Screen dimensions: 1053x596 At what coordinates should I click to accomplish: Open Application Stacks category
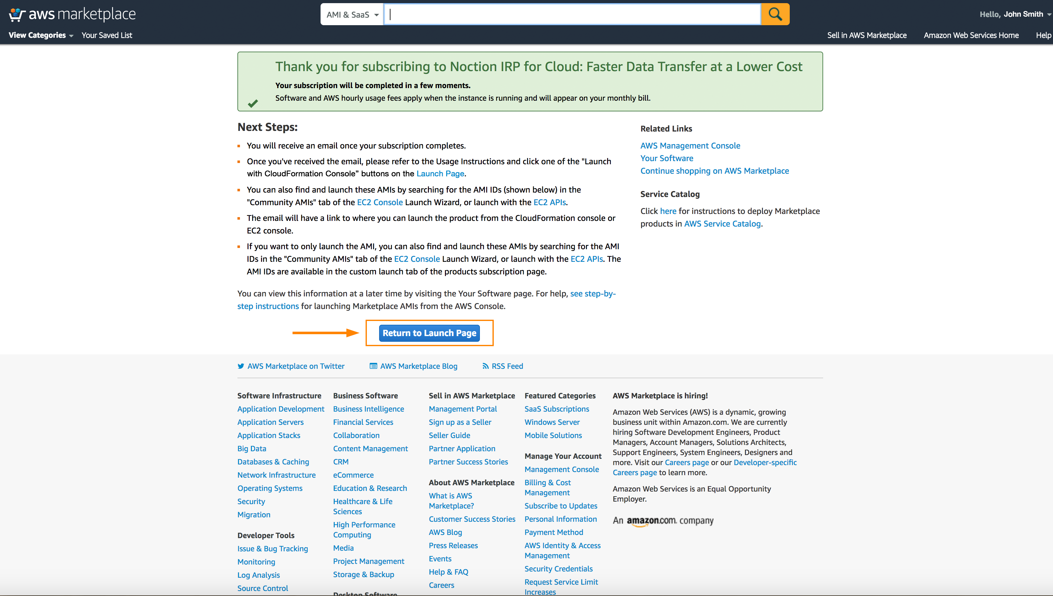tap(269, 436)
